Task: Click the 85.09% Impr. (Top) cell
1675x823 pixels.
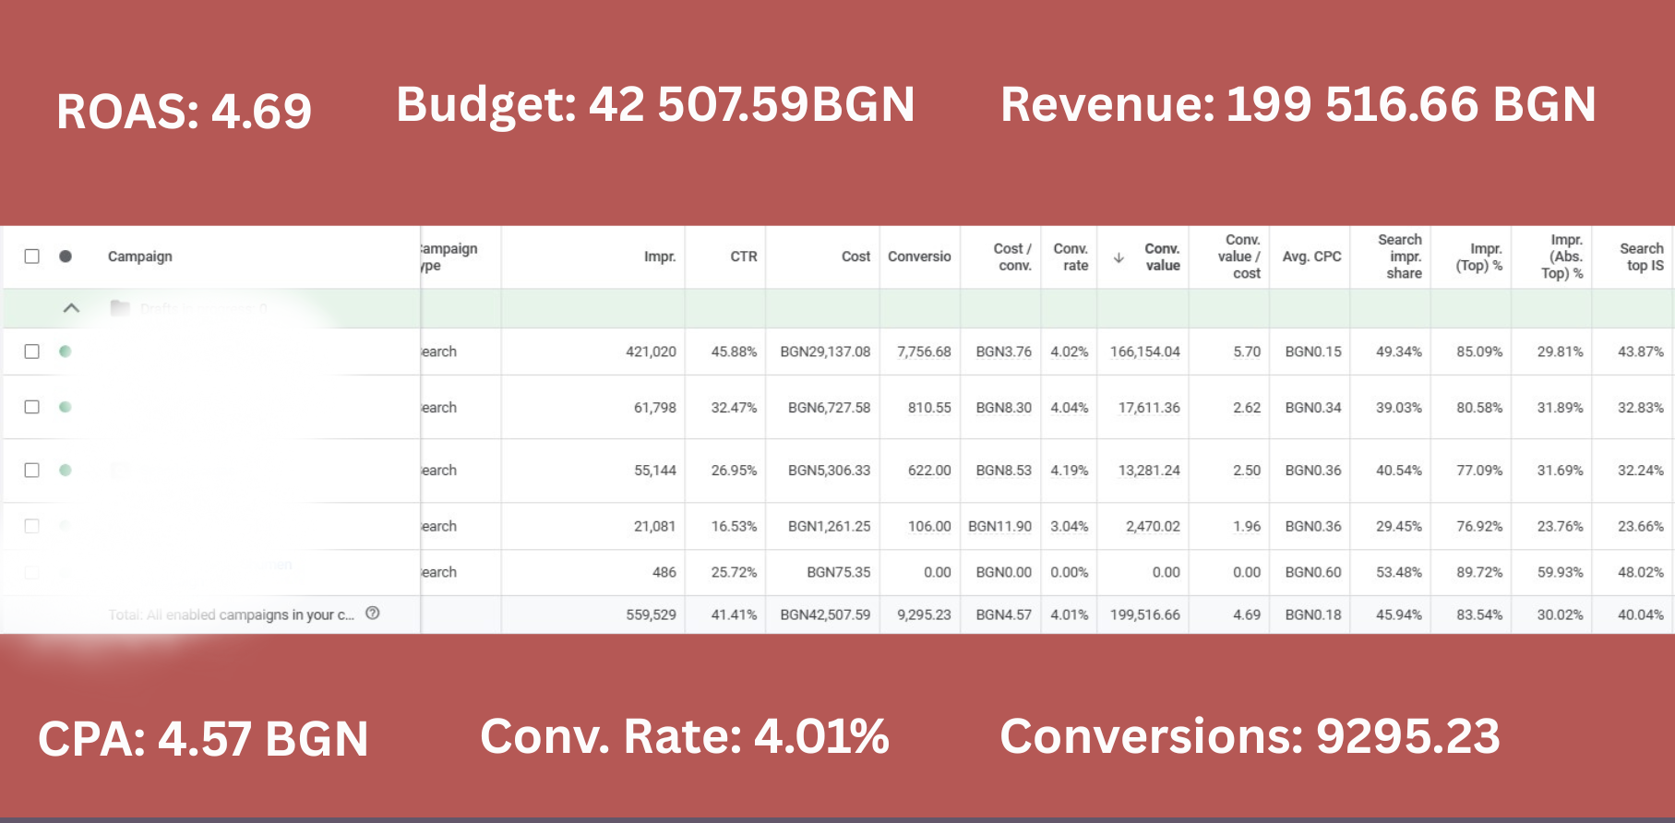Action: click(x=1479, y=352)
